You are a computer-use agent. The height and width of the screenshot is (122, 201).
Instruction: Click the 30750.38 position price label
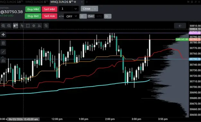point(195,59)
